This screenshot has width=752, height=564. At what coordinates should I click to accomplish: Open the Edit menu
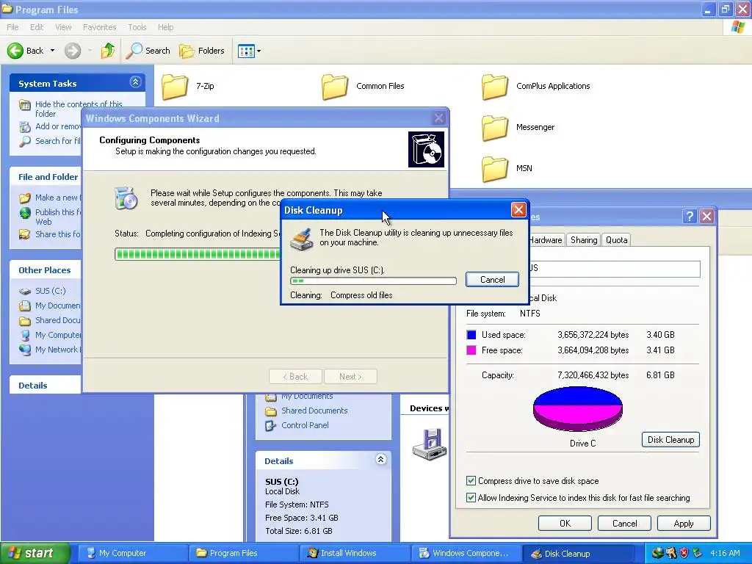(37, 27)
